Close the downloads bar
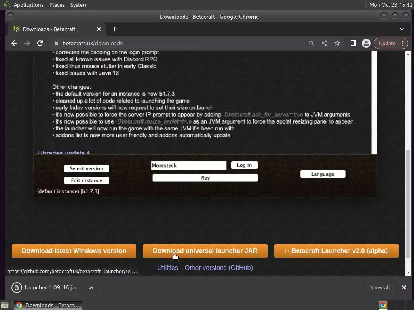Viewport: 414px width, 310px height. tap(404, 287)
